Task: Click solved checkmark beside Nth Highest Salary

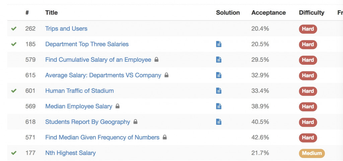Action: click(14, 153)
